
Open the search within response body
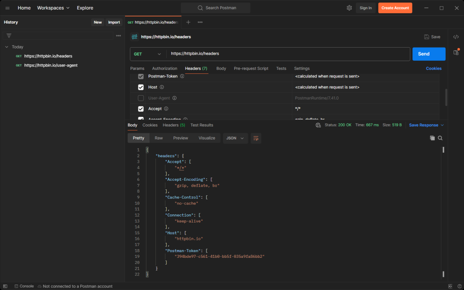click(x=440, y=138)
